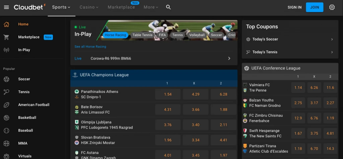Expand the Sports dropdown menu
Image resolution: width=343 pixels, height=159 pixels.
tap(61, 7)
